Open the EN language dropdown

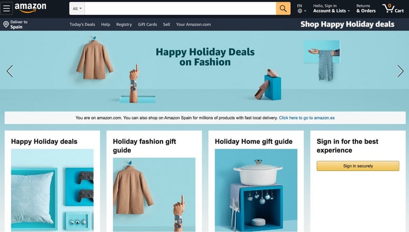(x=301, y=8)
